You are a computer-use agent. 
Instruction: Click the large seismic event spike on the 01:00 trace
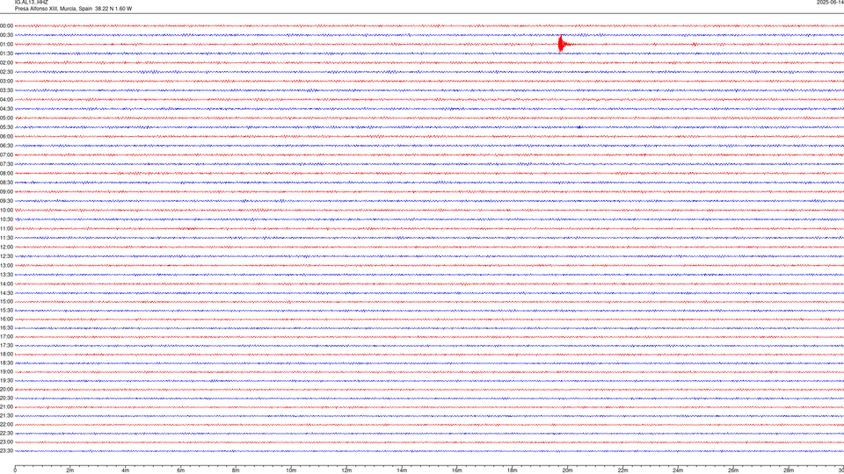point(561,44)
